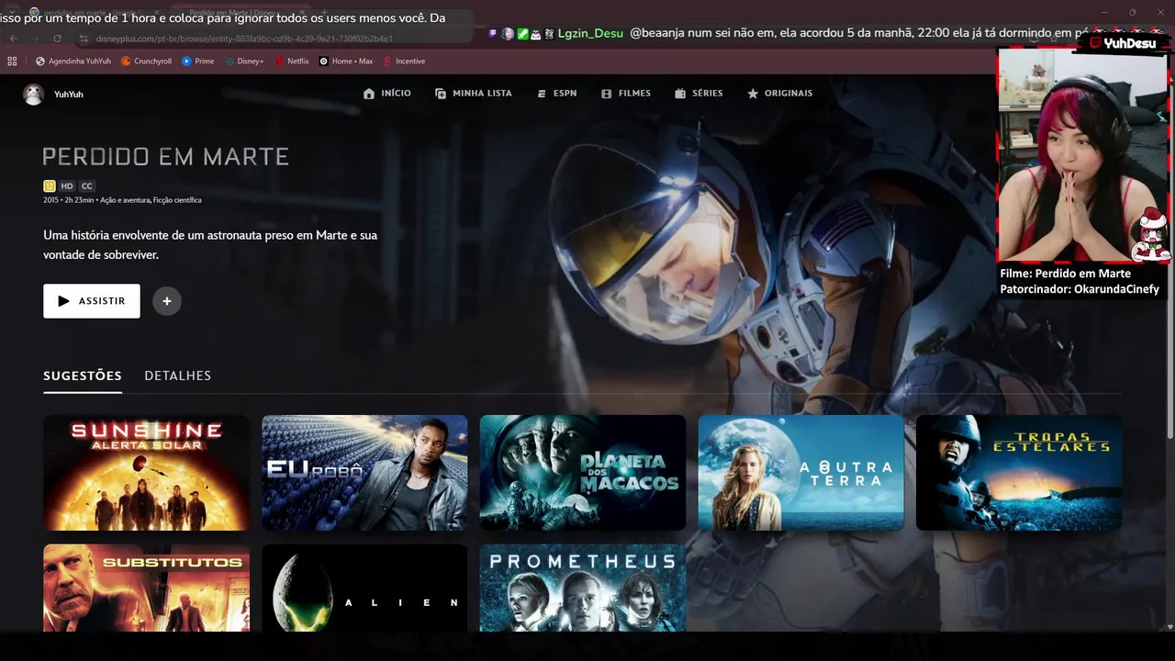Click the home icon beside INÍCIO
Image resolution: width=1175 pixels, height=661 pixels.
(x=369, y=94)
